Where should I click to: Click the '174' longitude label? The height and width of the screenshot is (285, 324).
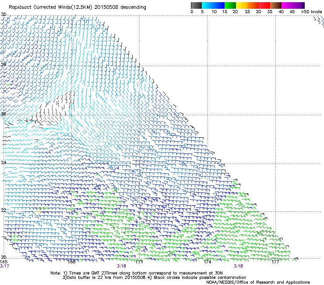point(207,262)
